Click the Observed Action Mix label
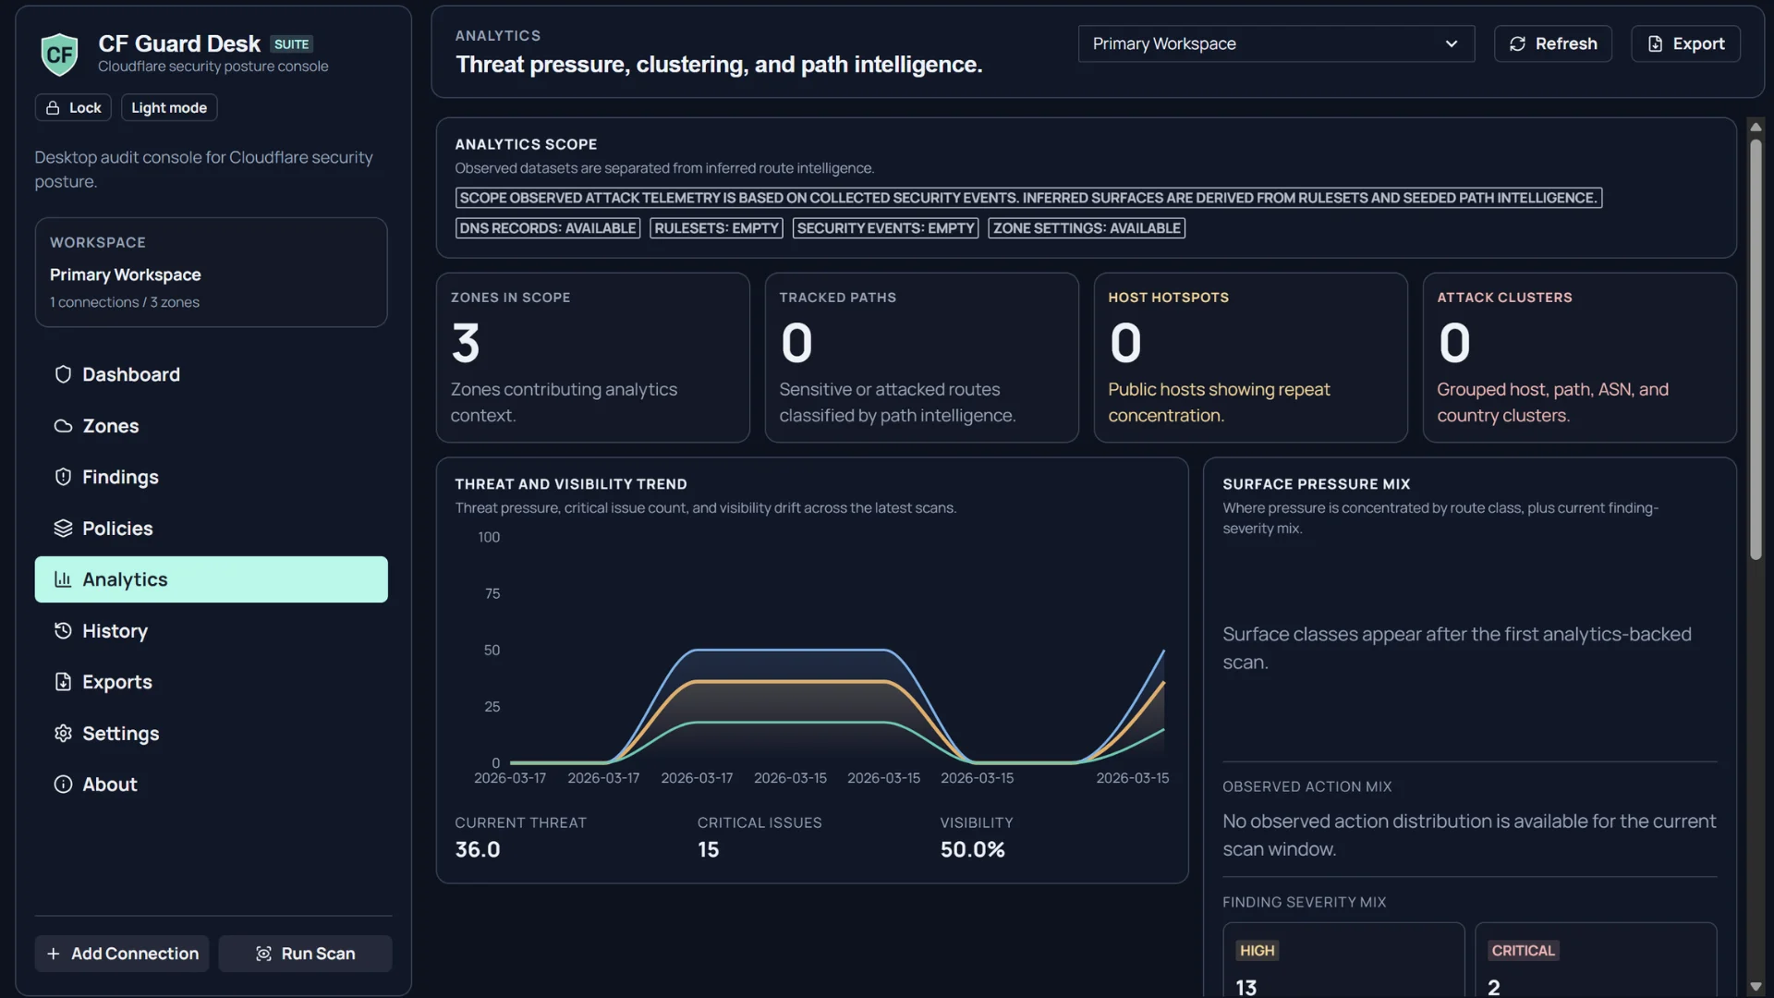Screen dimensions: 1774x998 (x=1307, y=787)
